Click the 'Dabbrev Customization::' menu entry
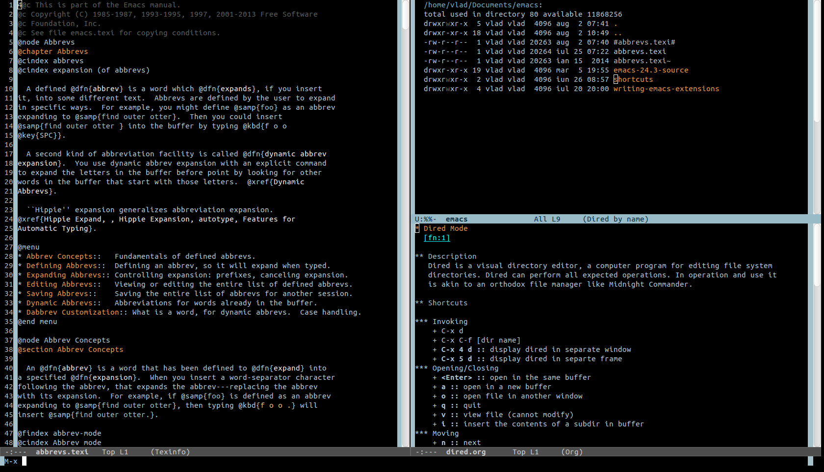Image resolution: width=824 pixels, height=472 pixels. 77,312
